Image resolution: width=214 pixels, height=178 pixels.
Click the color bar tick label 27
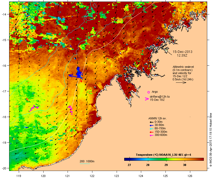(x=129, y=165)
